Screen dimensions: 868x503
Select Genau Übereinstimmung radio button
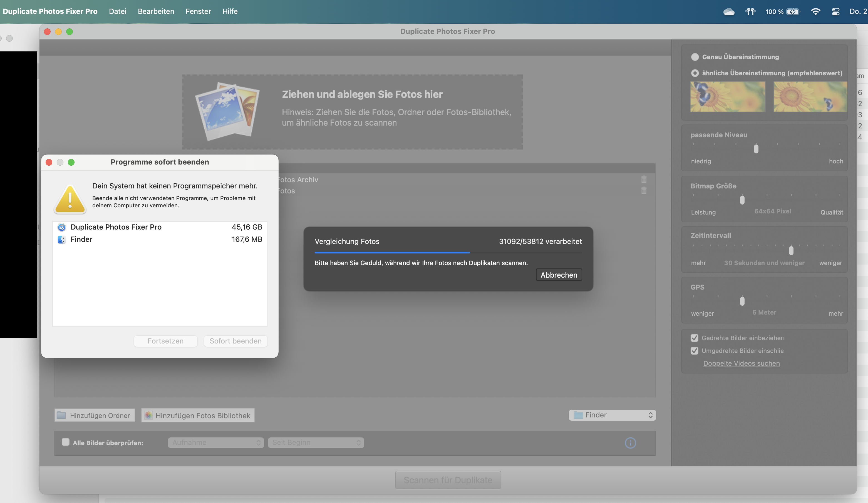(x=695, y=57)
